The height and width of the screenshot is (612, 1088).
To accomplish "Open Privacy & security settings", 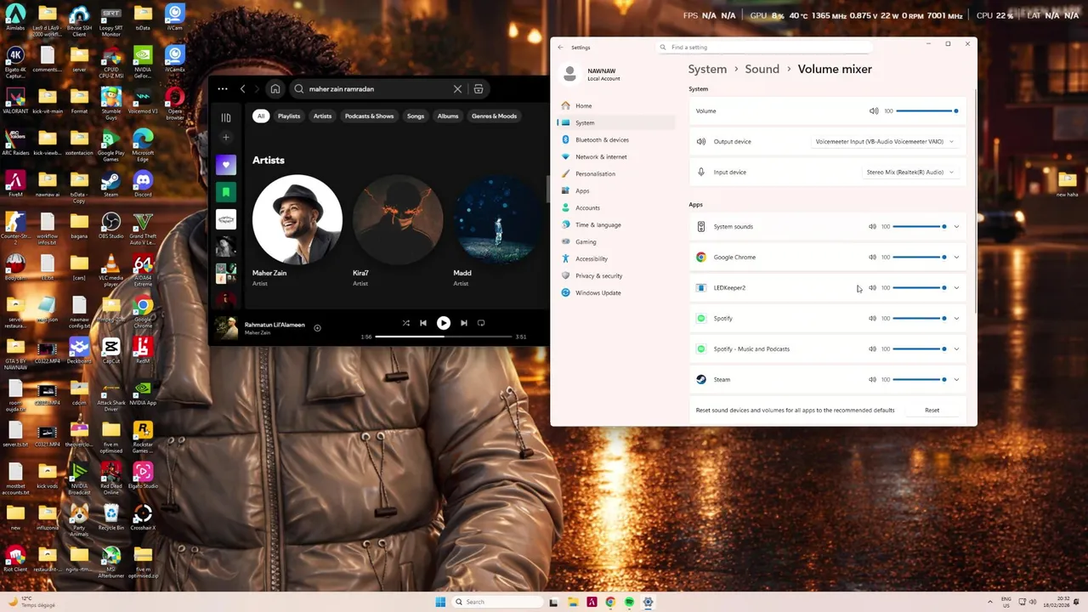I will 617,276.
